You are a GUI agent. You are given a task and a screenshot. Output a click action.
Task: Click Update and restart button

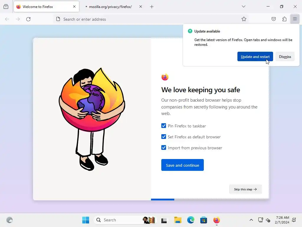click(255, 56)
